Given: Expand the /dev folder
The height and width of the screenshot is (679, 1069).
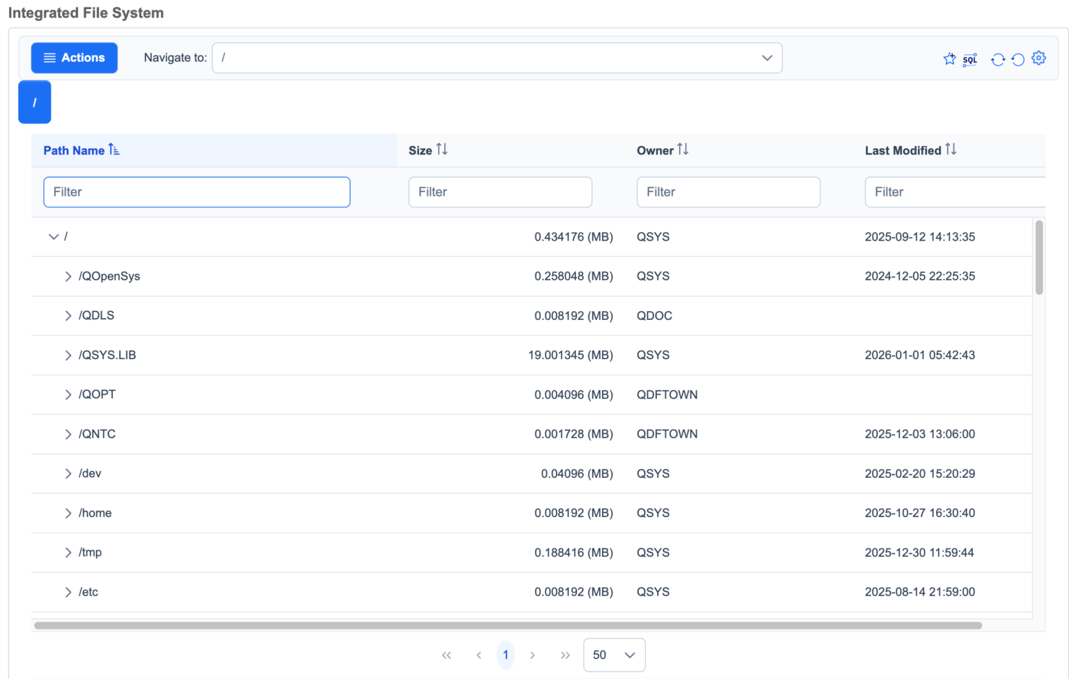Looking at the screenshot, I should 68,474.
